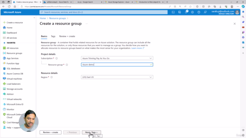Open Home in the Azure sidebar
Screen dimensions: 246x138
pyautogui.click(x=9, y=28)
